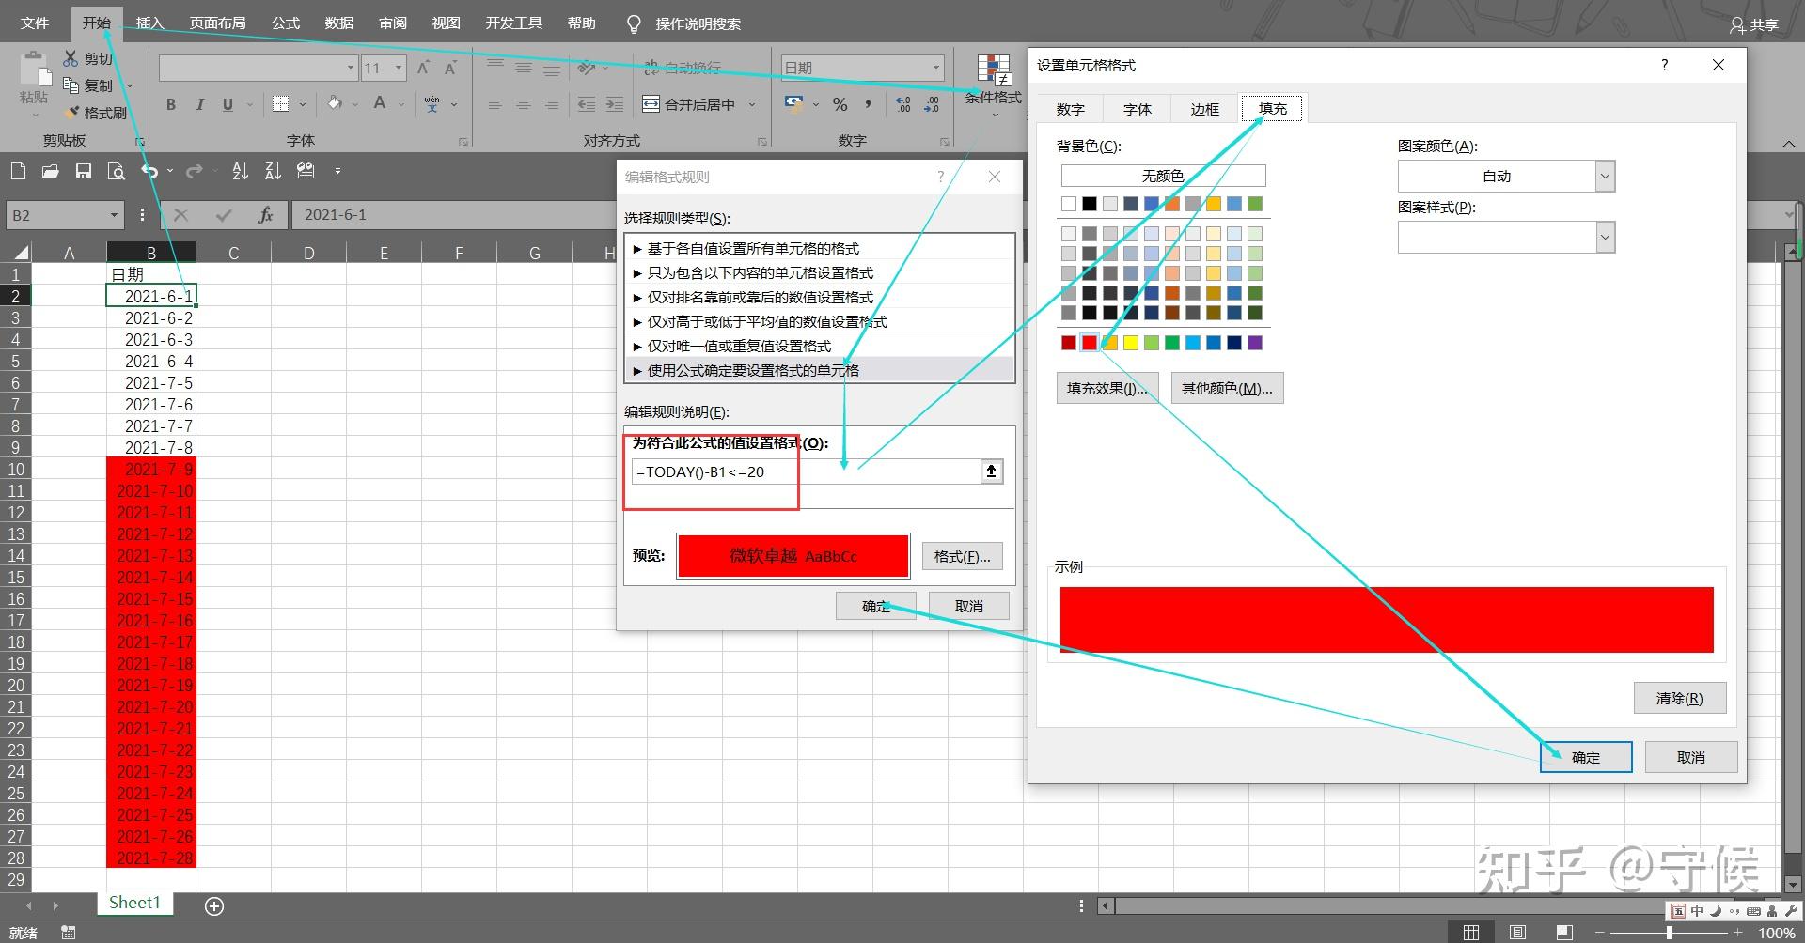
Task: Select the purple swatch in standard colors row
Action: pos(1255,343)
